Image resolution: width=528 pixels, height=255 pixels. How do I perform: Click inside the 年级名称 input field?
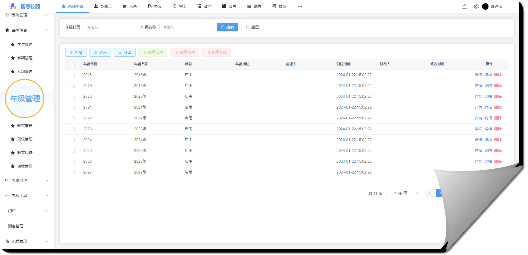click(183, 27)
